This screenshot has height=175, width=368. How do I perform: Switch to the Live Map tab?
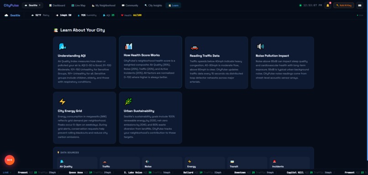pos(79,5)
